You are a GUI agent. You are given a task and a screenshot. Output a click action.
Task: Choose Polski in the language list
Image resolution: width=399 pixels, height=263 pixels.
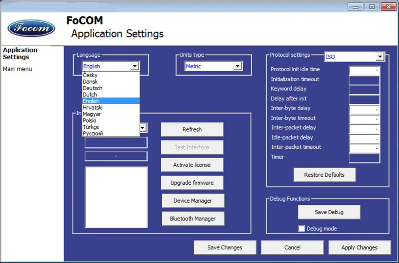coord(89,120)
